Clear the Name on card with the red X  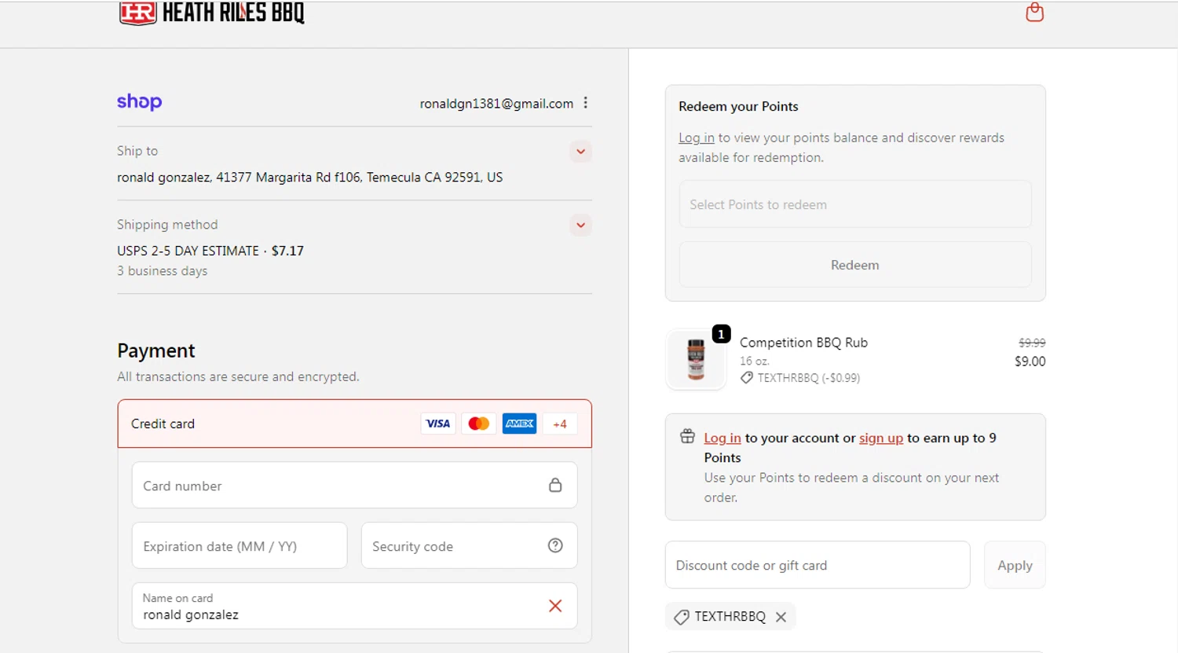(555, 606)
